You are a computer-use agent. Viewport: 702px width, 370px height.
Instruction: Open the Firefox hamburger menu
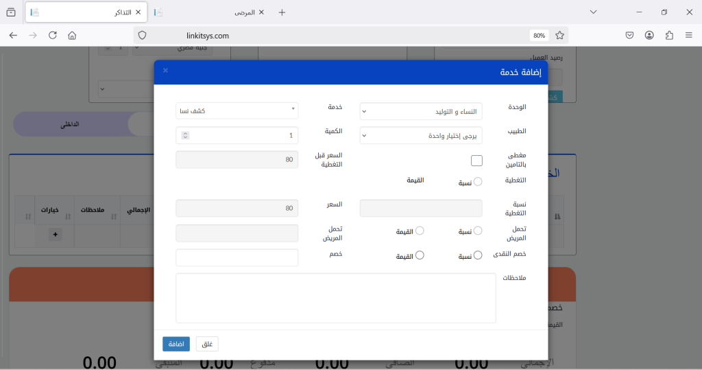[688, 35]
